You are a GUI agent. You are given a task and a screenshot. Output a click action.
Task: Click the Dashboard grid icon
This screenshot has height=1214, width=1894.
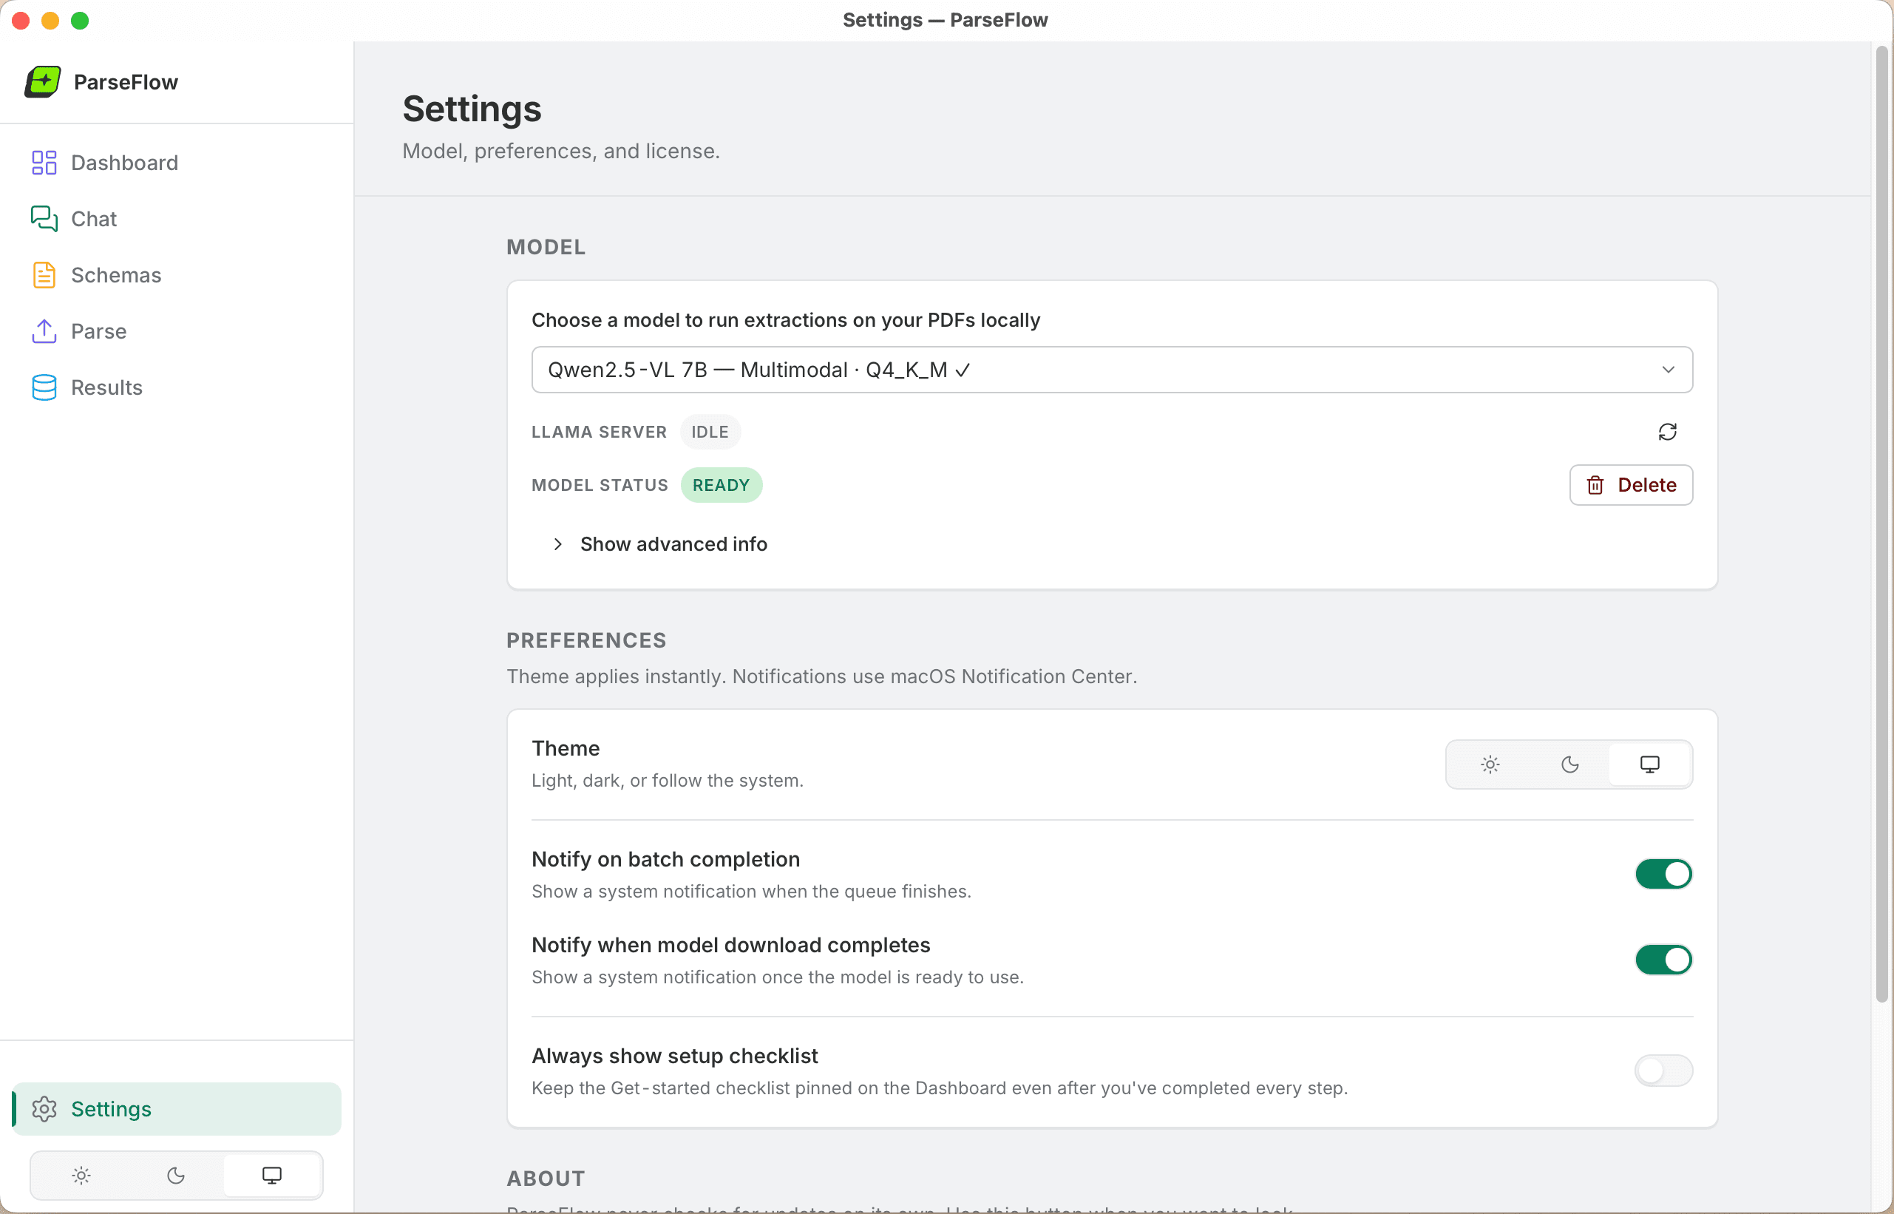coord(44,163)
